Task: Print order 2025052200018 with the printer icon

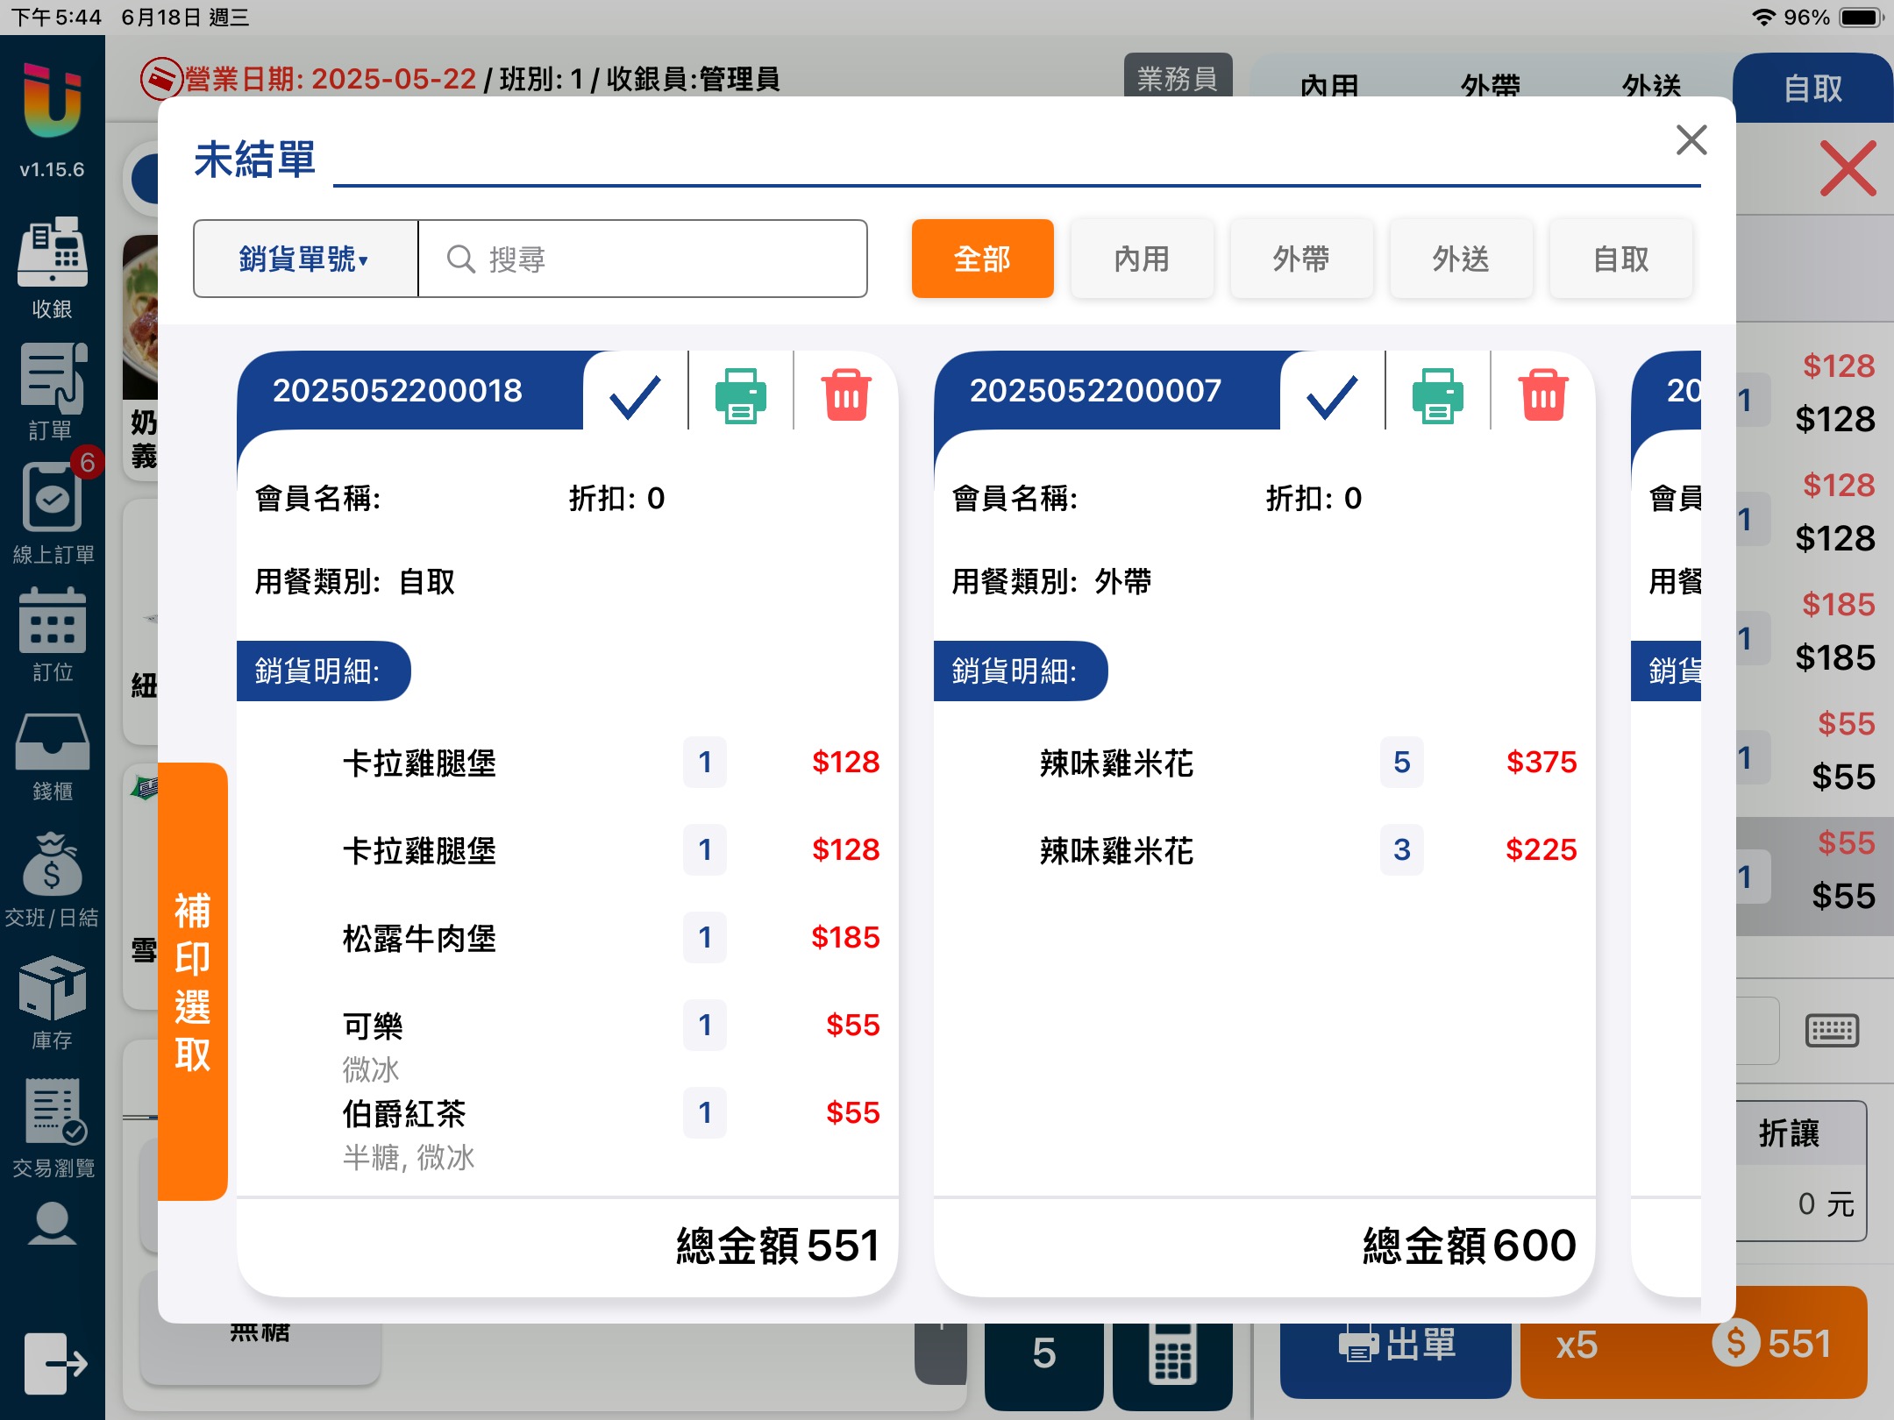Action: [x=740, y=394]
